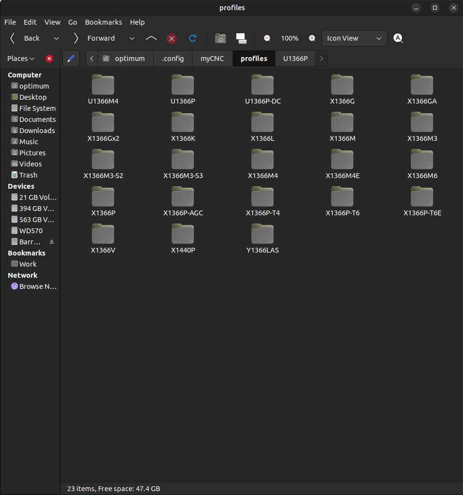Navigate to myCNC in the path bar

(212, 59)
